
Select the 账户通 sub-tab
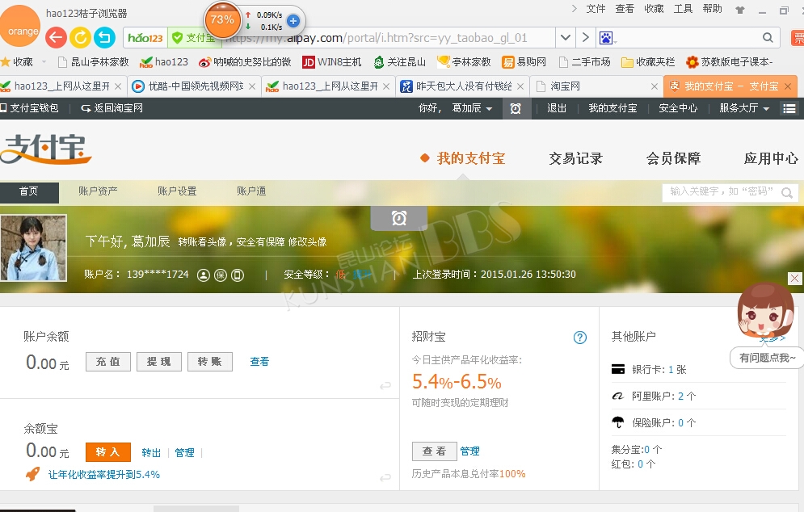251,191
